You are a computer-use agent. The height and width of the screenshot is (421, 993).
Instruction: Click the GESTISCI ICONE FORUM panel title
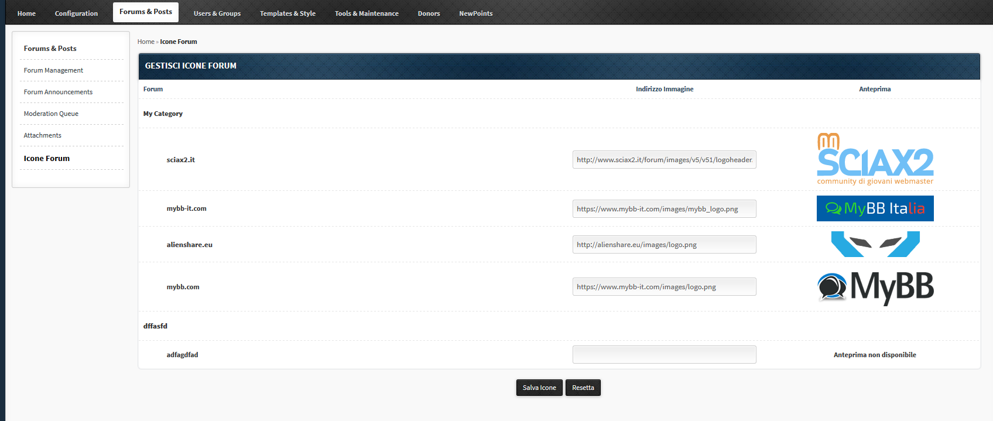[191, 66]
